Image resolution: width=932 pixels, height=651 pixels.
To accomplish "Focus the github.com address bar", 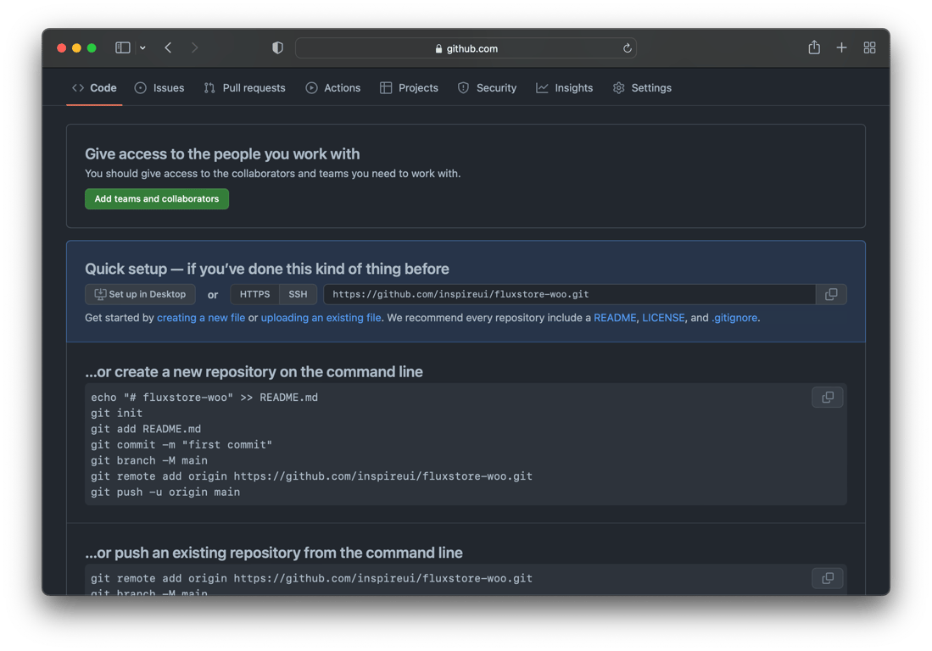I will click(466, 48).
